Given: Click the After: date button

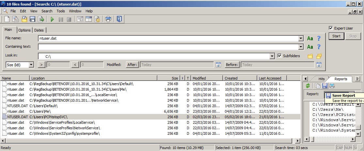Looking at the screenshot, I should (132, 65).
